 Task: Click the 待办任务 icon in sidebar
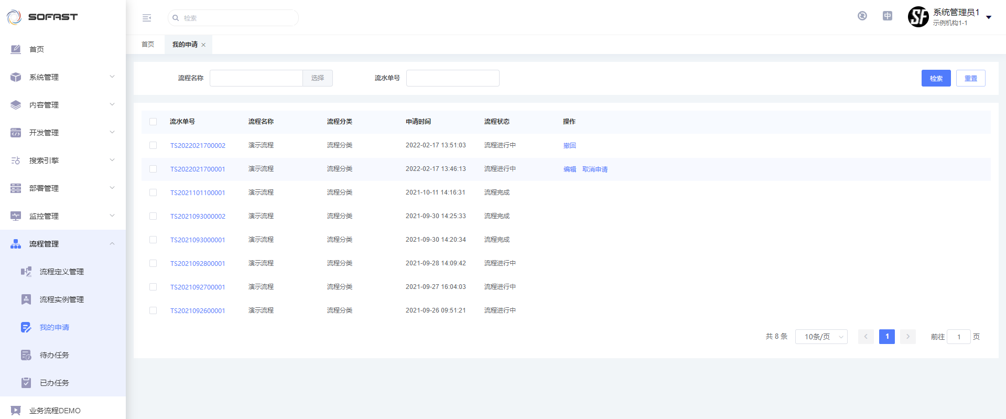click(26, 355)
